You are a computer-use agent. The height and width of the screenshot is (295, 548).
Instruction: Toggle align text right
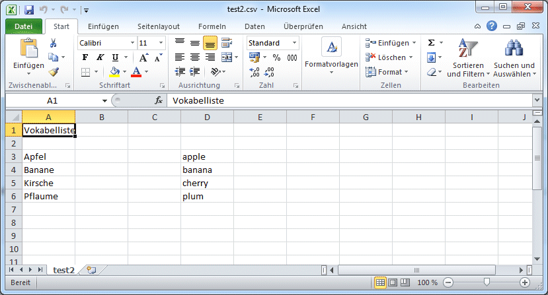click(210, 57)
